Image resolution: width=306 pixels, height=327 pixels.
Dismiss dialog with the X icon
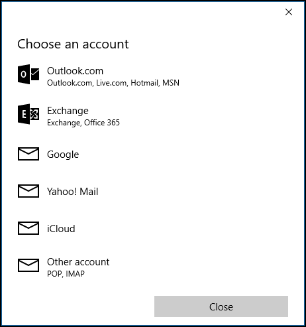pyautogui.click(x=289, y=12)
